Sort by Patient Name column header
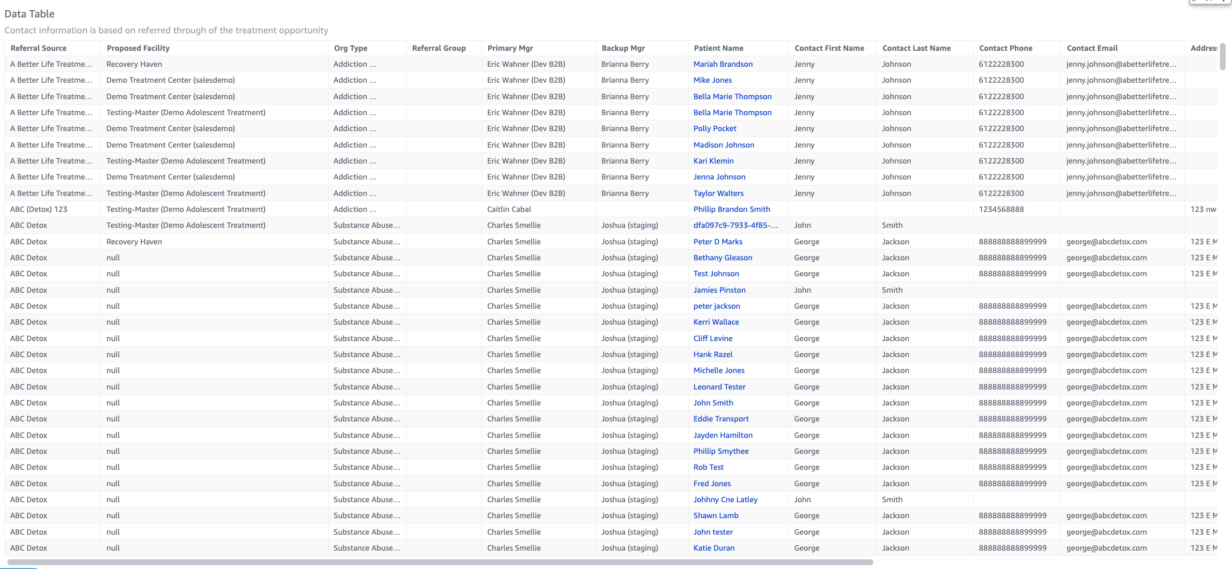 point(718,48)
